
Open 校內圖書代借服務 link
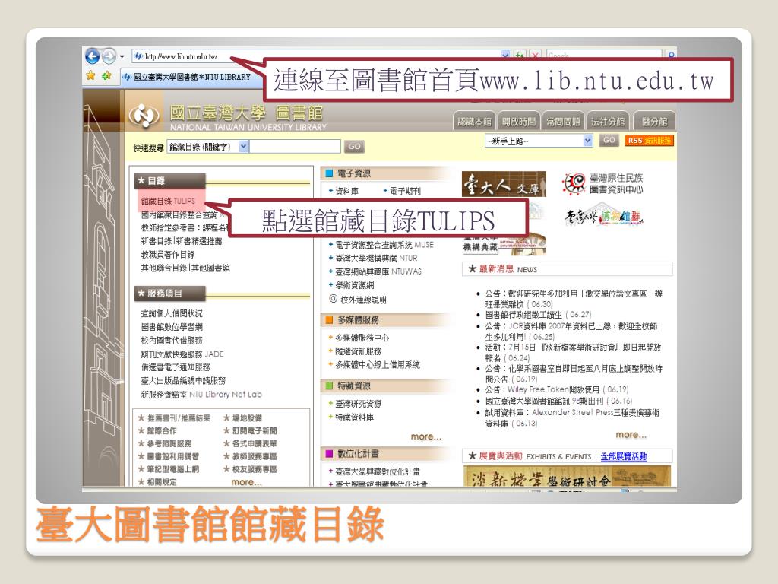point(172,340)
